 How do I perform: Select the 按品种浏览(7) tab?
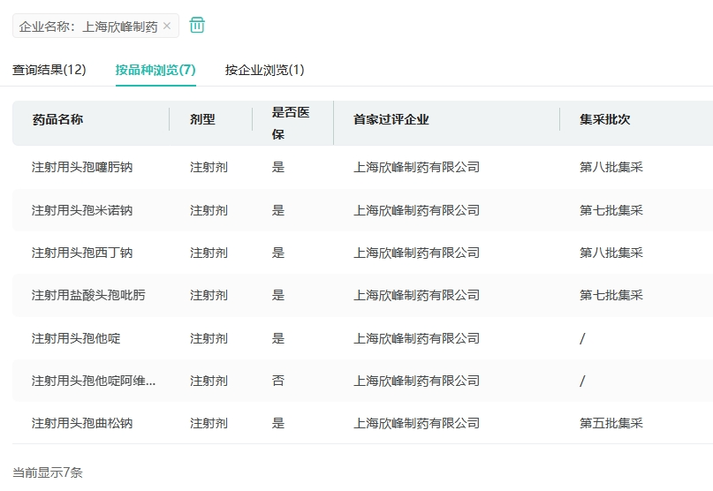click(155, 70)
